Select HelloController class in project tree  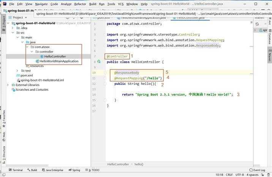coord(55,56)
